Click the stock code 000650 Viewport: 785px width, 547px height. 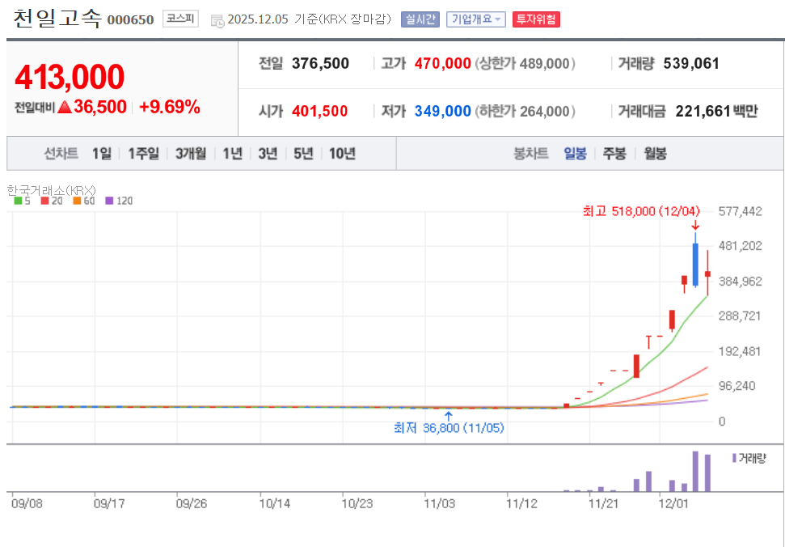(x=131, y=20)
